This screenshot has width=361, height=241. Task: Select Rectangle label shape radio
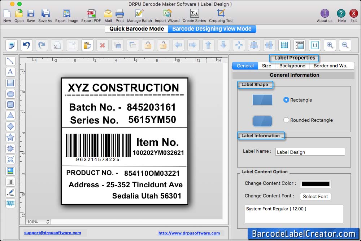click(286, 100)
